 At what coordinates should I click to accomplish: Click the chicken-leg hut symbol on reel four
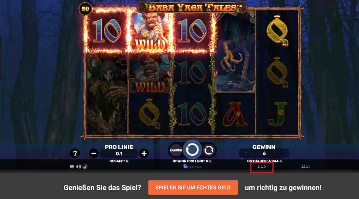(235, 53)
